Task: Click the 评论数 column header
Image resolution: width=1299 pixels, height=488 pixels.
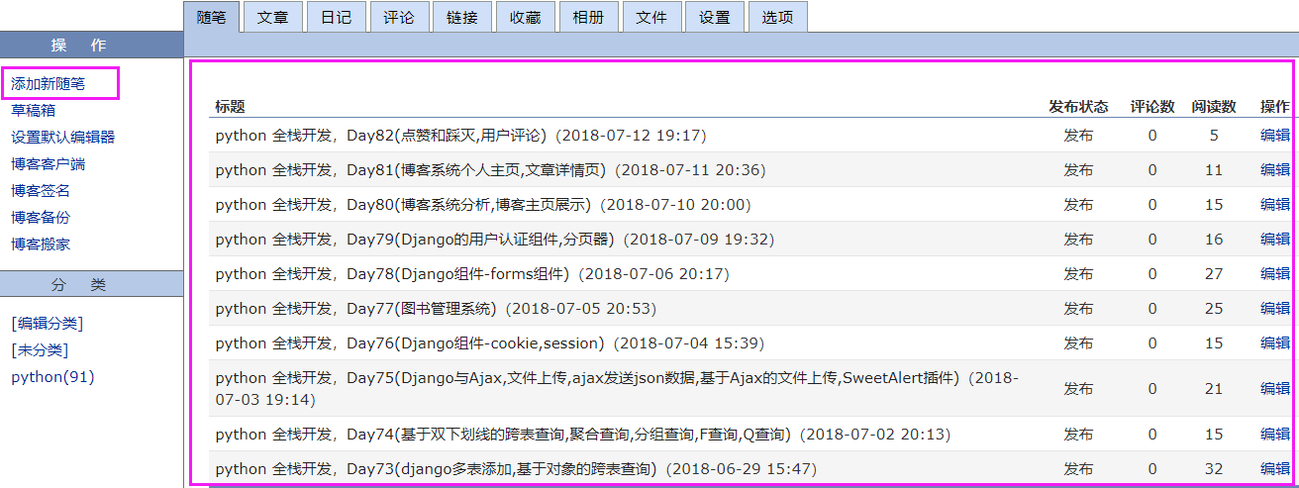Action: [x=1152, y=106]
